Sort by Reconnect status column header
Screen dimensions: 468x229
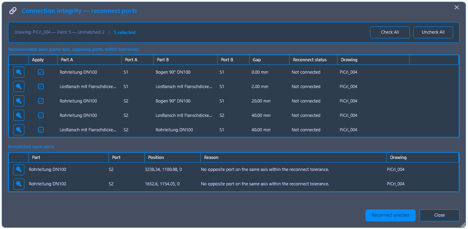[x=313, y=60]
